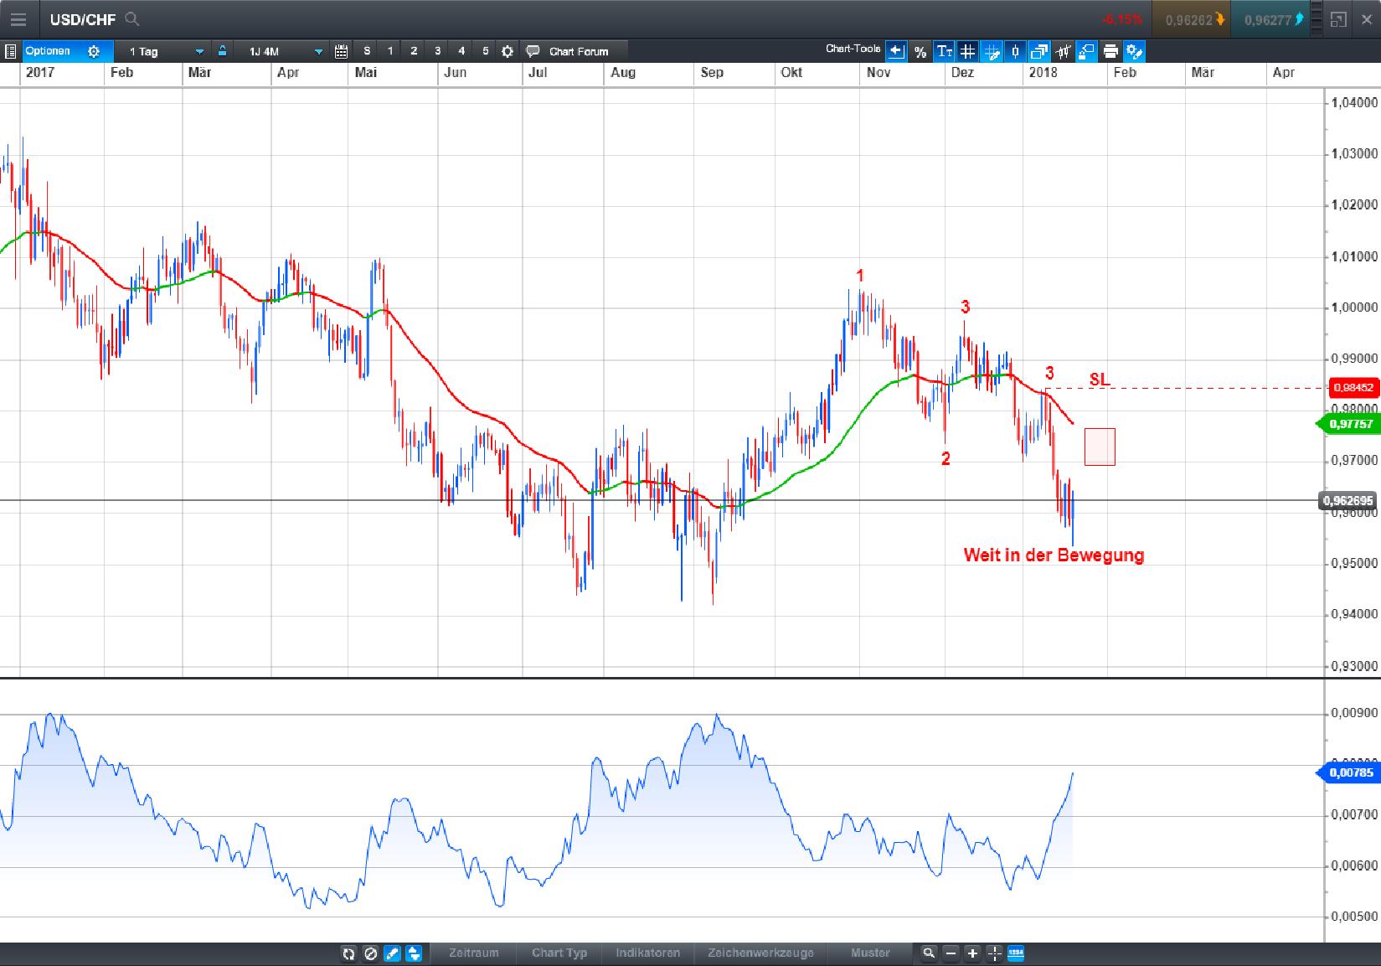Screen dimensions: 1381x966
Task: Open the Chart Forum
Action: [570, 51]
